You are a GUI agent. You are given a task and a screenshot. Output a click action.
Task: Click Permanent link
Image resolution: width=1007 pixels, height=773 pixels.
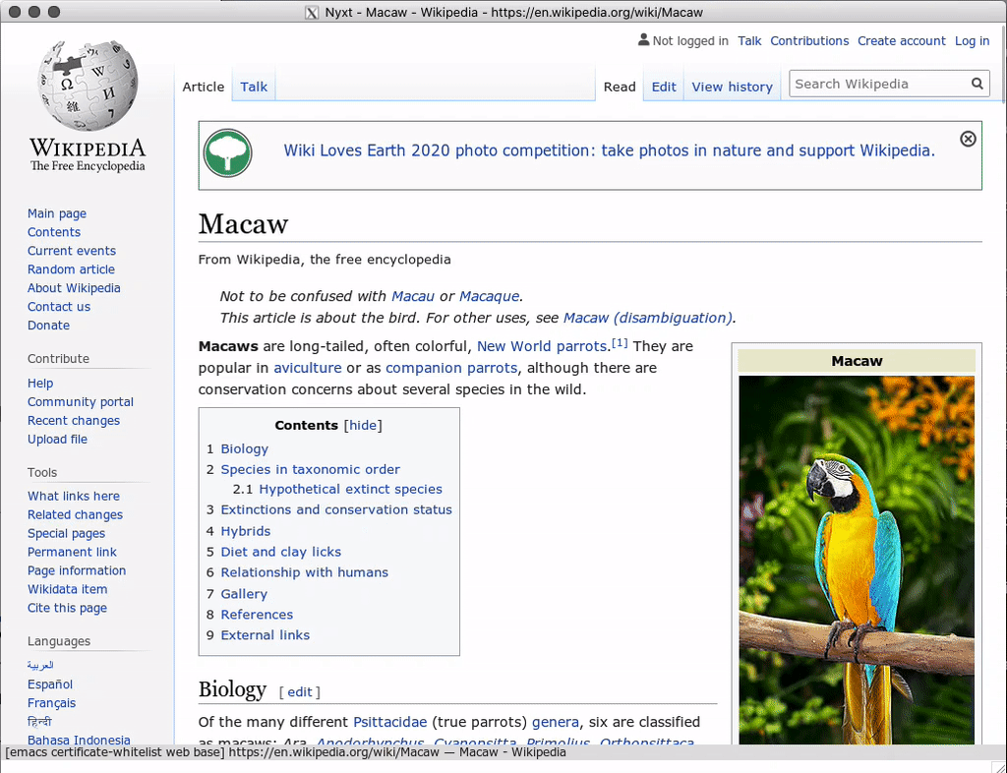pyautogui.click(x=72, y=552)
